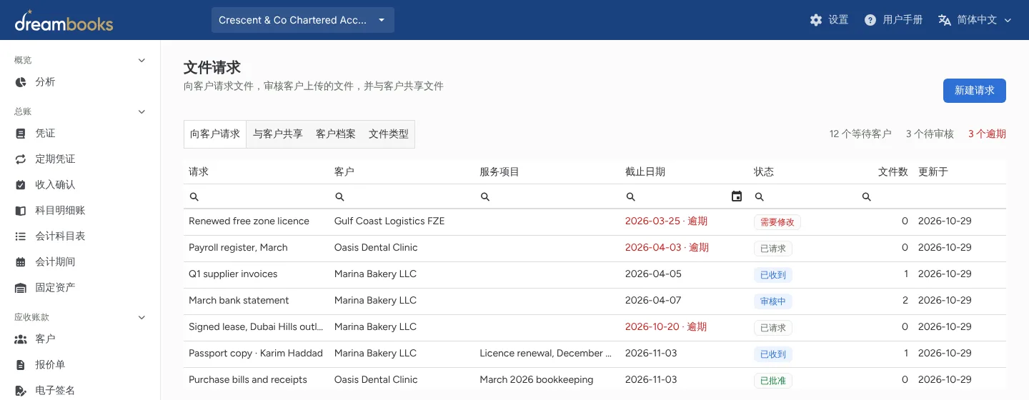Open the 简体中文 language dropdown
1029x400 pixels.
(x=975, y=20)
